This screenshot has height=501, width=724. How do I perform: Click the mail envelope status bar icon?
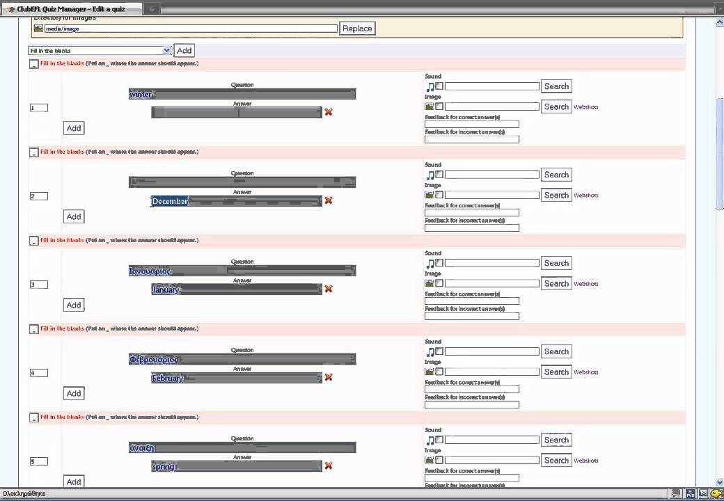703,493
